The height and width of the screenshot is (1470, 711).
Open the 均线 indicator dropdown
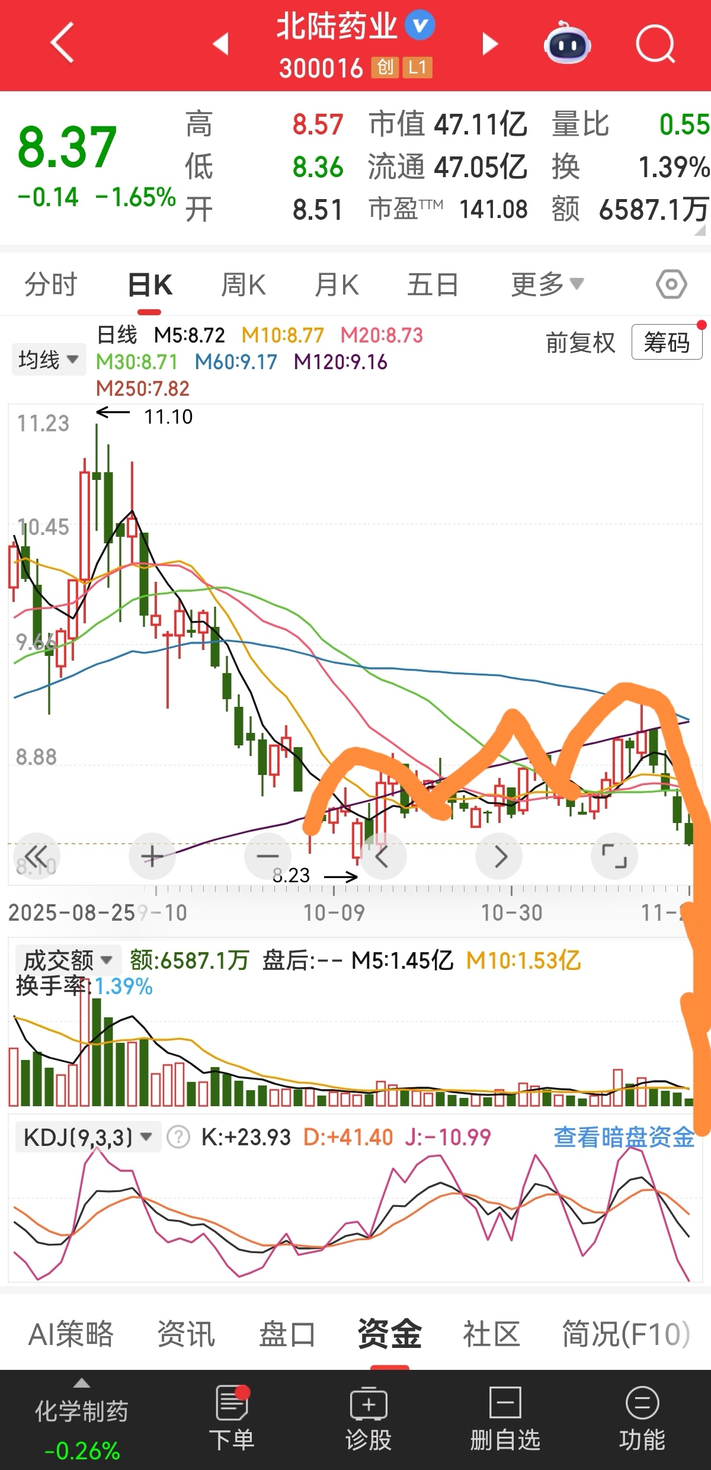click(x=48, y=359)
